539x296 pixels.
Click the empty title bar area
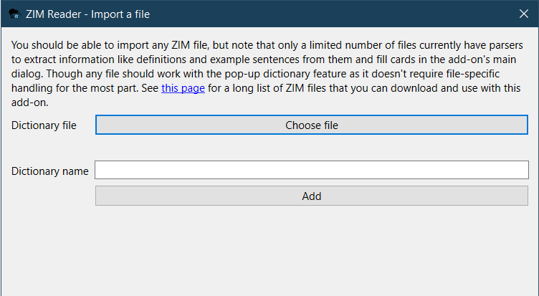coord(323,14)
